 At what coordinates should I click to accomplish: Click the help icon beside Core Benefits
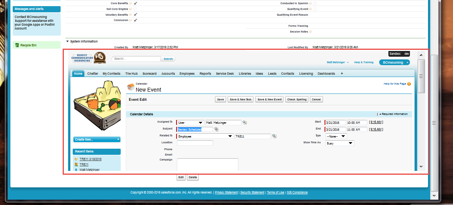130,3
